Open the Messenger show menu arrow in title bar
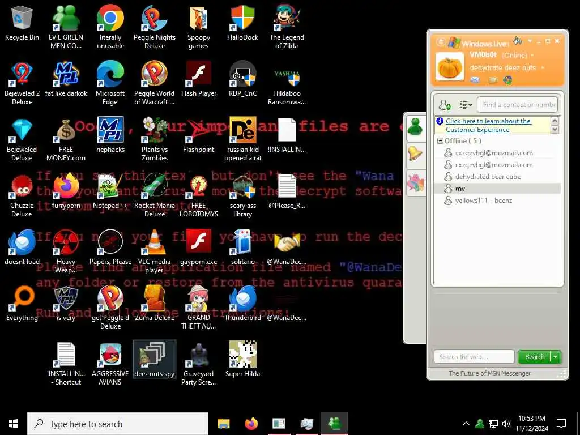This screenshot has height=435, width=580. [530, 41]
